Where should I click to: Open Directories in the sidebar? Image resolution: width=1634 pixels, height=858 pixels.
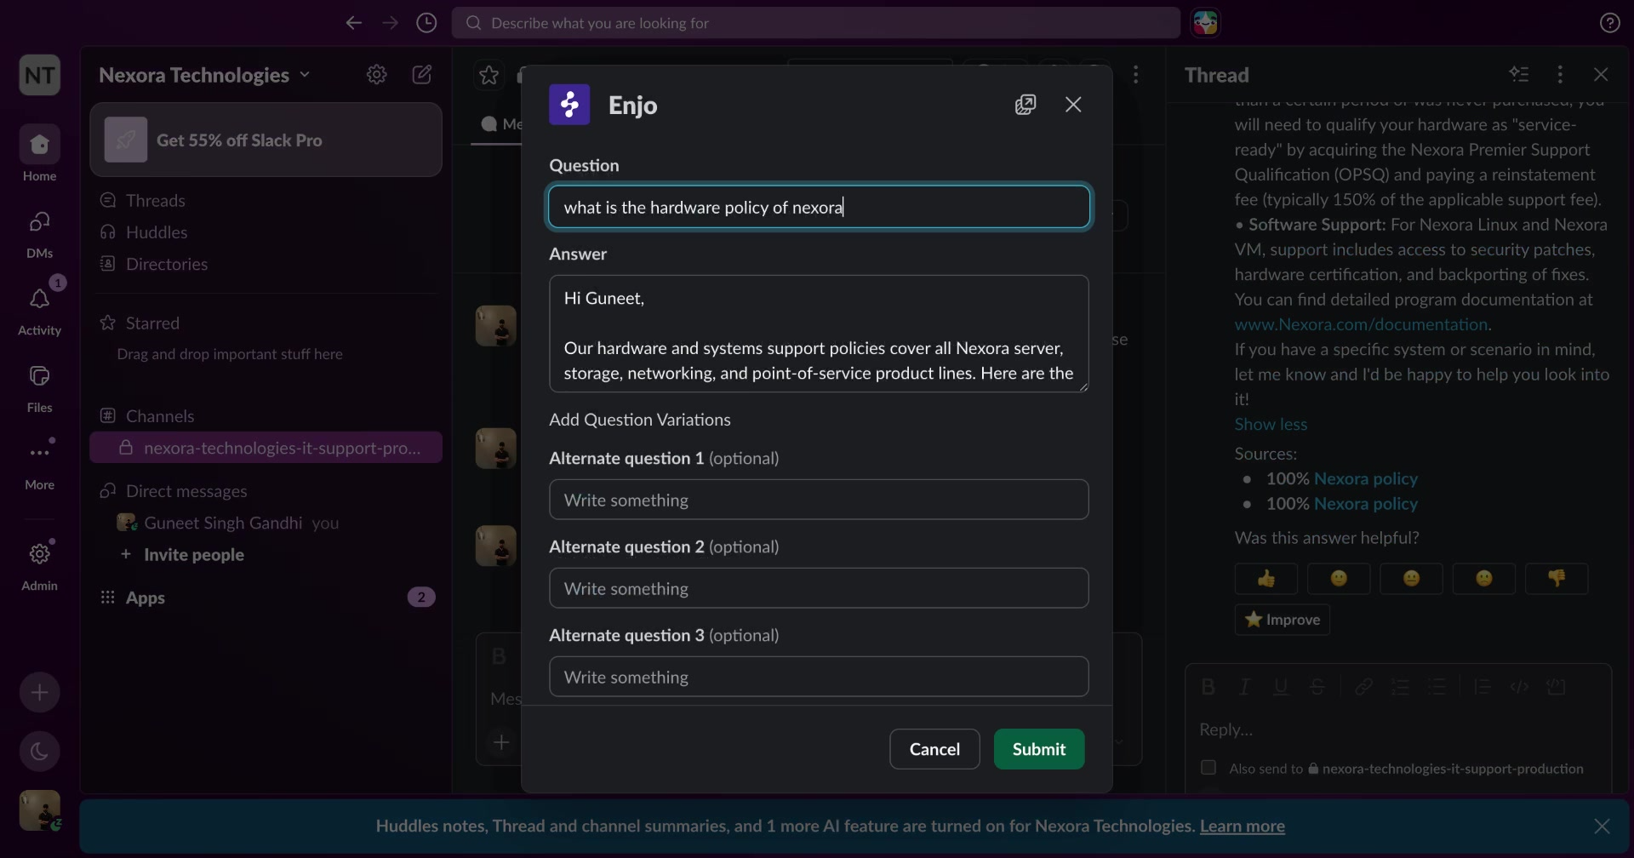tap(167, 264)
